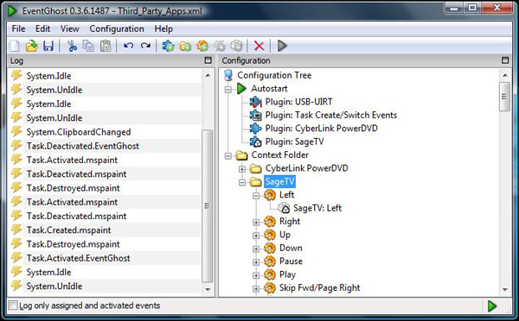This screenshot has height=321, width=519.
Task: Open the Help menu
Action: (x=163, y=28)
